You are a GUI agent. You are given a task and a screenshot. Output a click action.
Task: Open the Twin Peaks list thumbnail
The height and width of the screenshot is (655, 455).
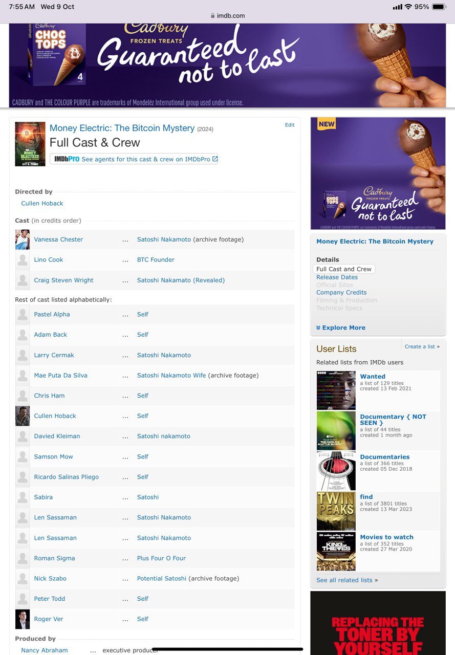click(x=336, y=511)
